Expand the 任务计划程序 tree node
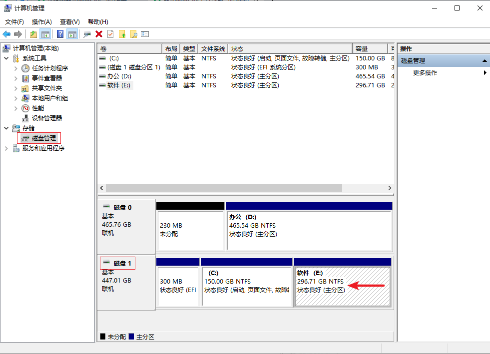The width and height of the screenshot is (490, 354). point(16,68)
